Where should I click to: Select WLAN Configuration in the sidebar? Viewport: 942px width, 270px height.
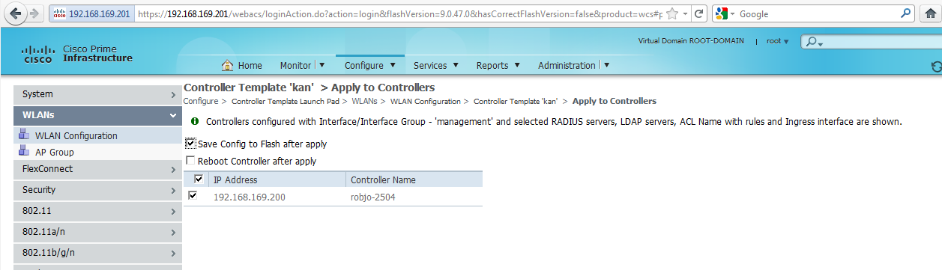click(76, 136)
